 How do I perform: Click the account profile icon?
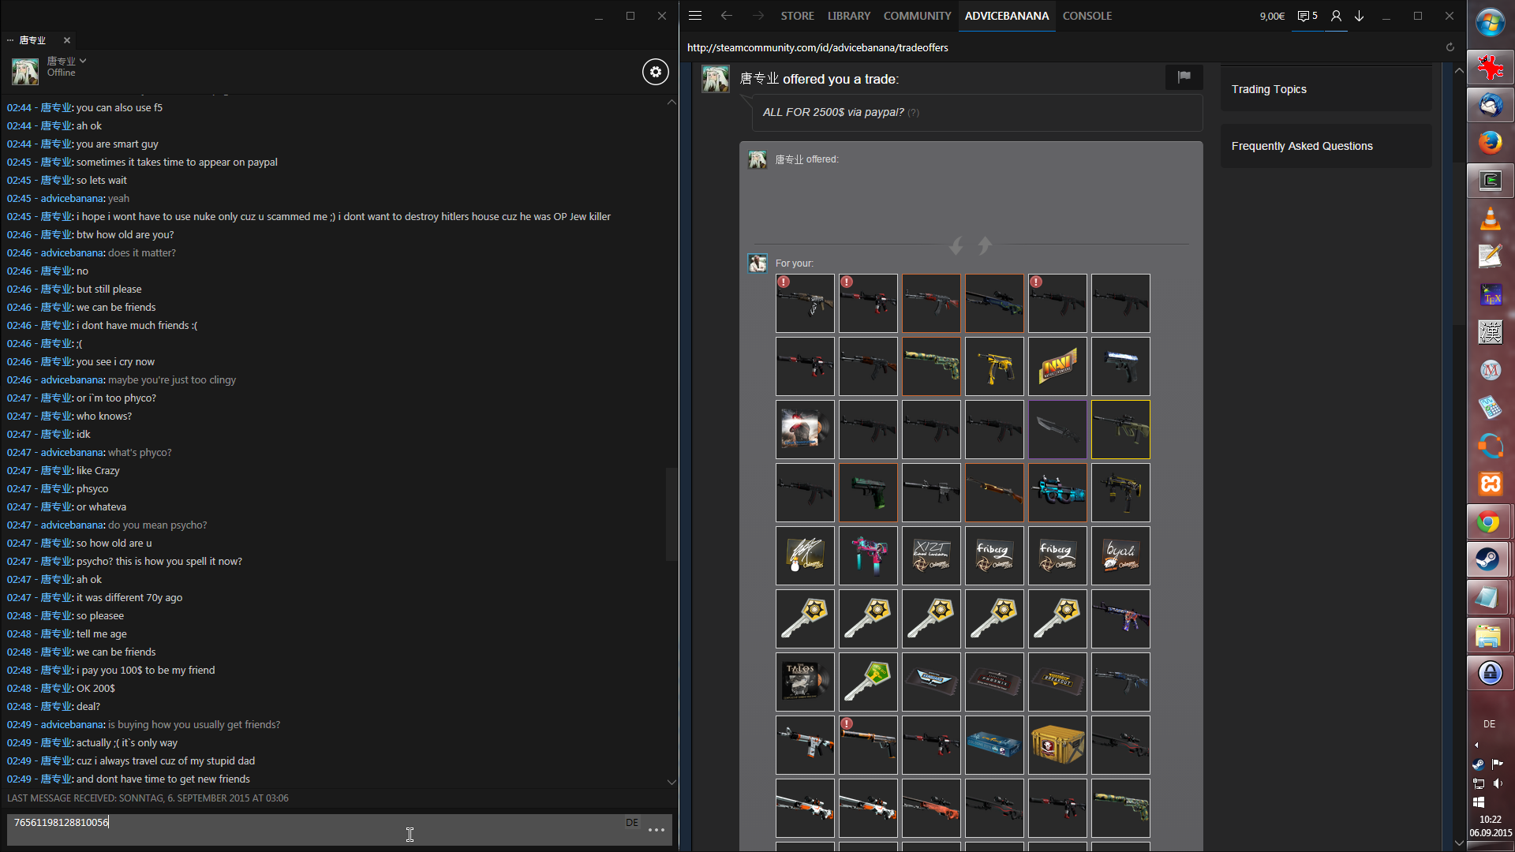[x=1336, y=16]
